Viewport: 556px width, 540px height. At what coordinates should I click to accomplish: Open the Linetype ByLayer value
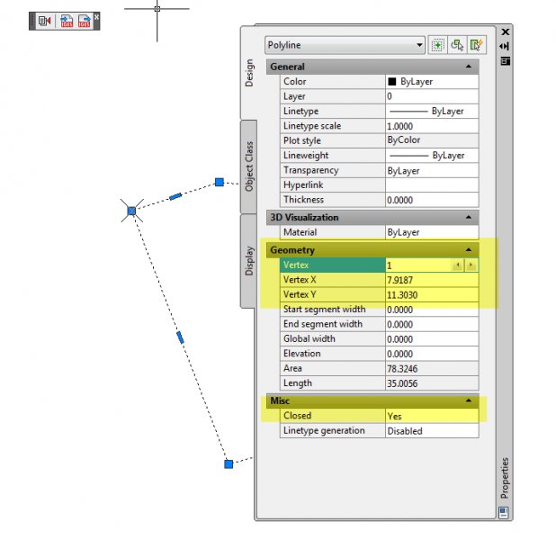(432, 111)
